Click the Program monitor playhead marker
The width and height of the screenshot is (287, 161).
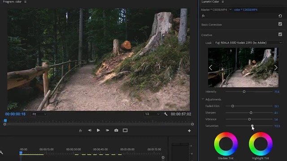point(5,120)
